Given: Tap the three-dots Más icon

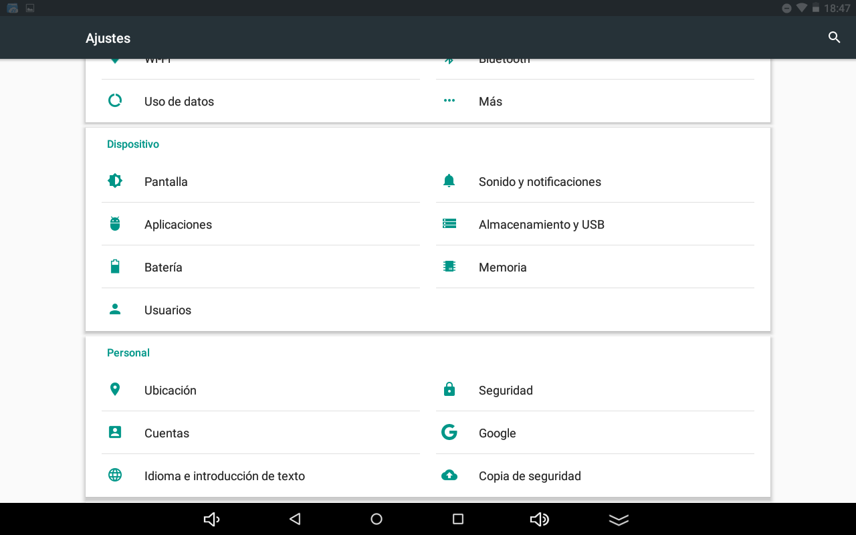Looking at the screenshot, I should (449, 100).
